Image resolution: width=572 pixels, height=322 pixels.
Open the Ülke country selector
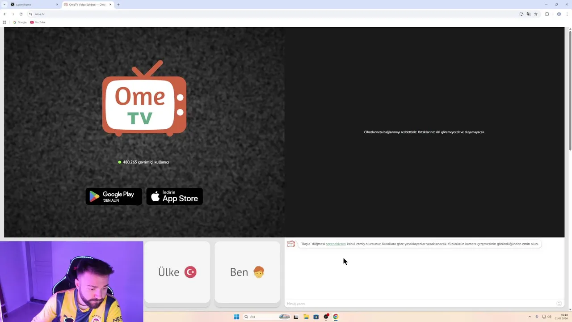click(x=177, y=272)
